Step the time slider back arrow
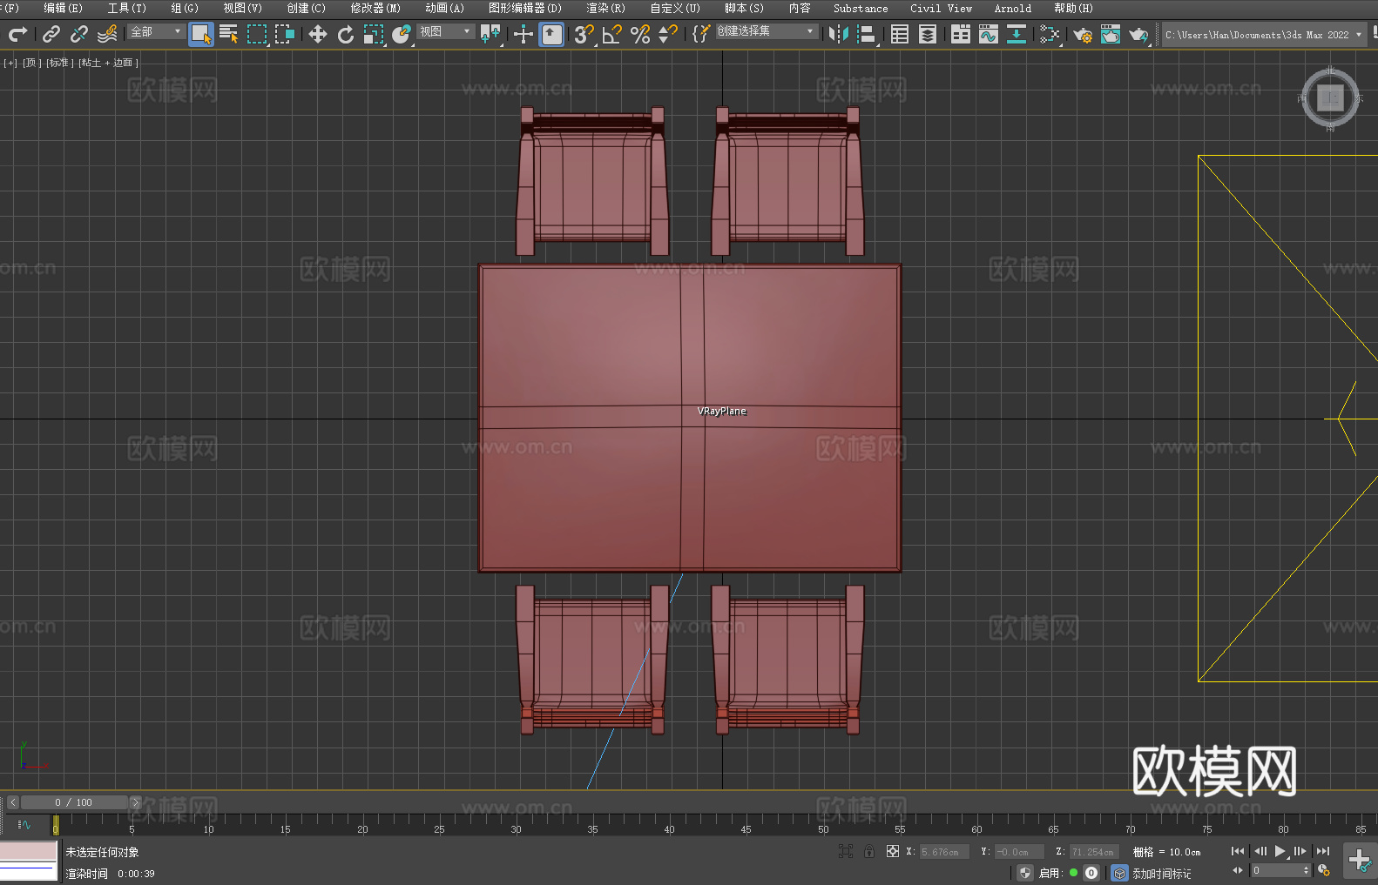1378x885 pixels. pos(13,802)
